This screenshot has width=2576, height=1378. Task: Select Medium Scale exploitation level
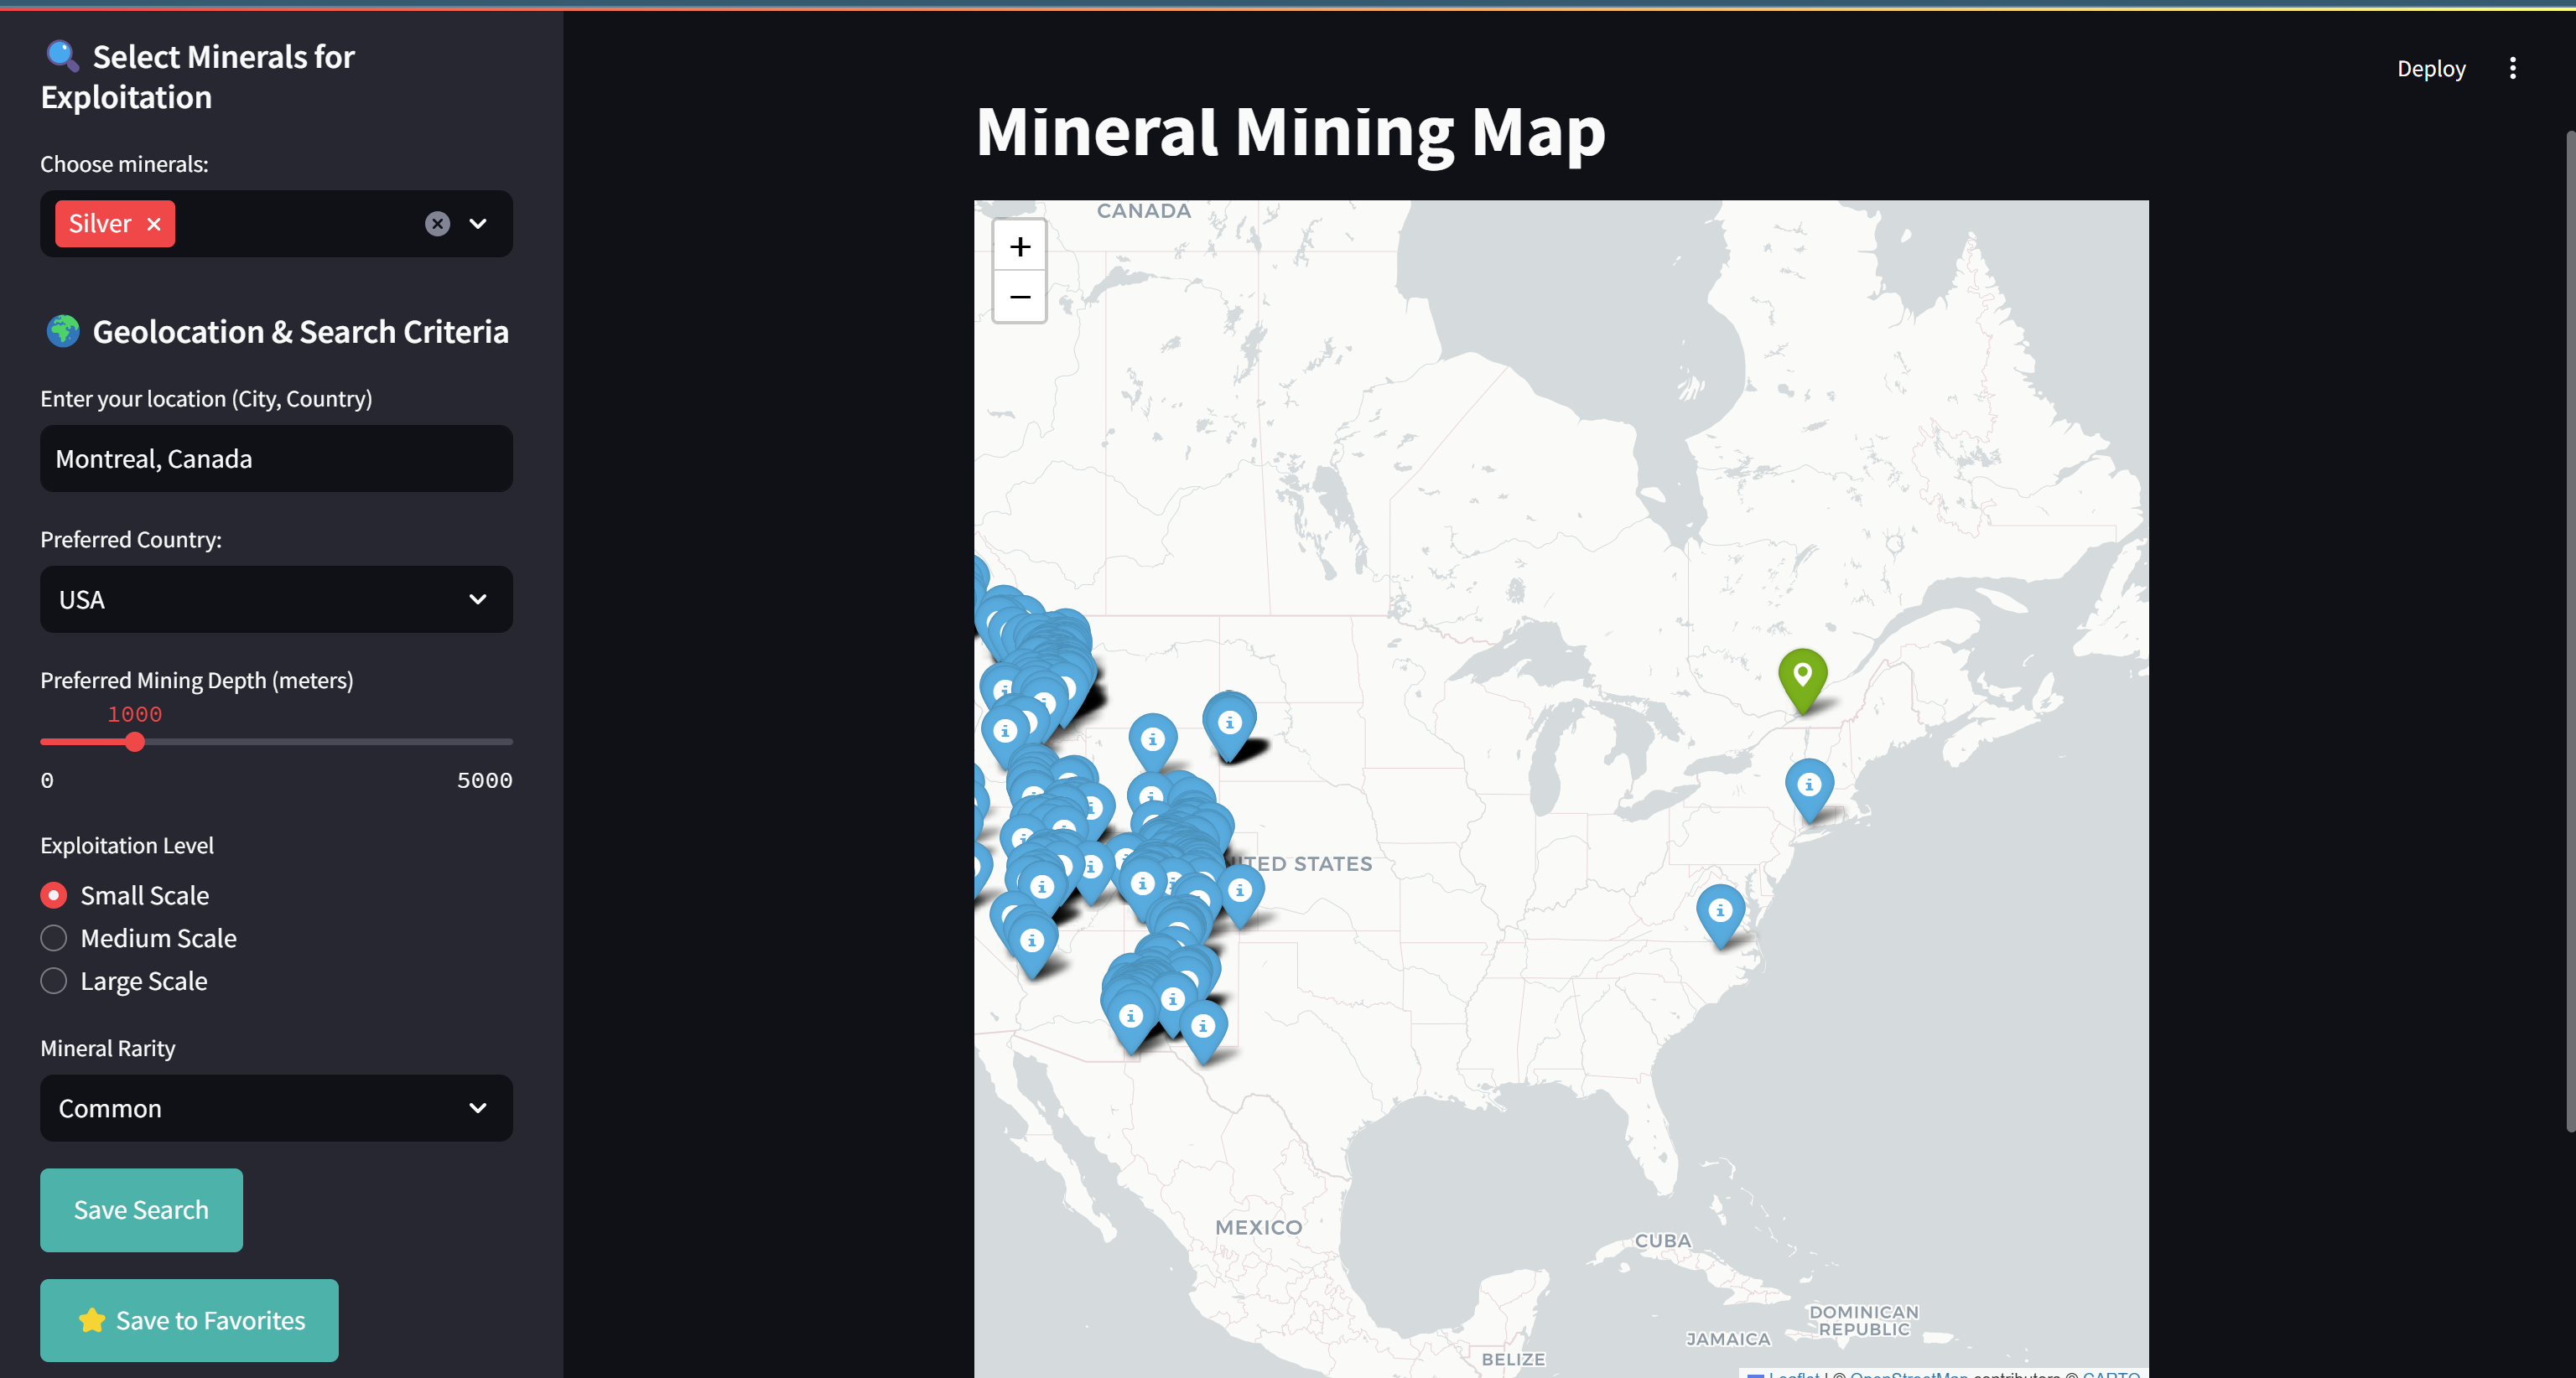pyautogui.click(x=54, y=938)
